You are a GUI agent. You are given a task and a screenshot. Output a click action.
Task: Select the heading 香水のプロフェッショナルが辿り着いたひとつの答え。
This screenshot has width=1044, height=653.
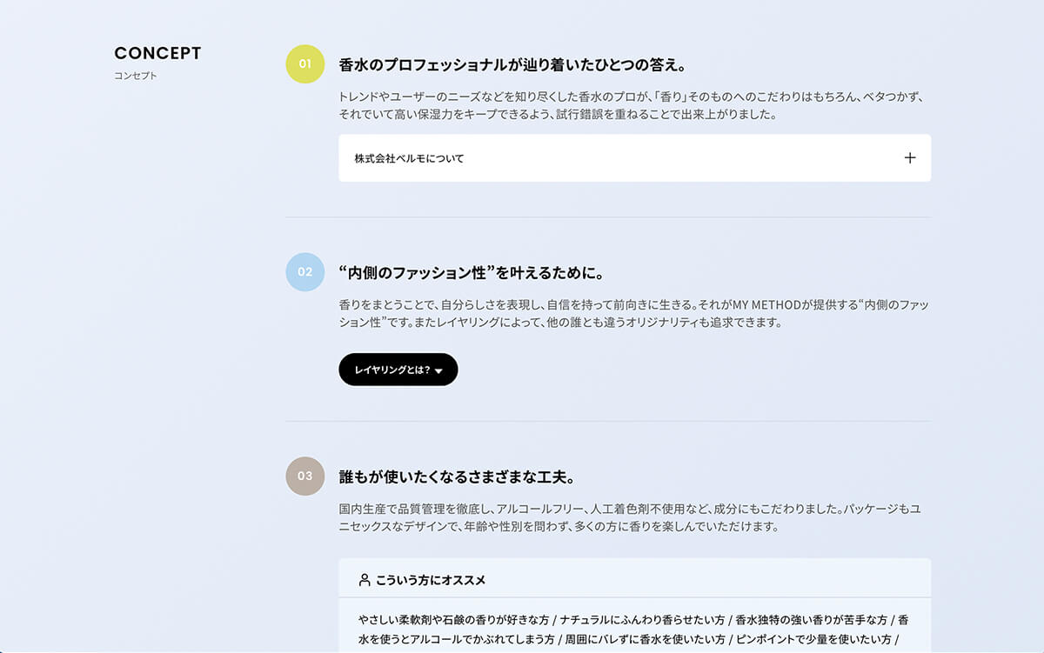click(x=513, y=65)
